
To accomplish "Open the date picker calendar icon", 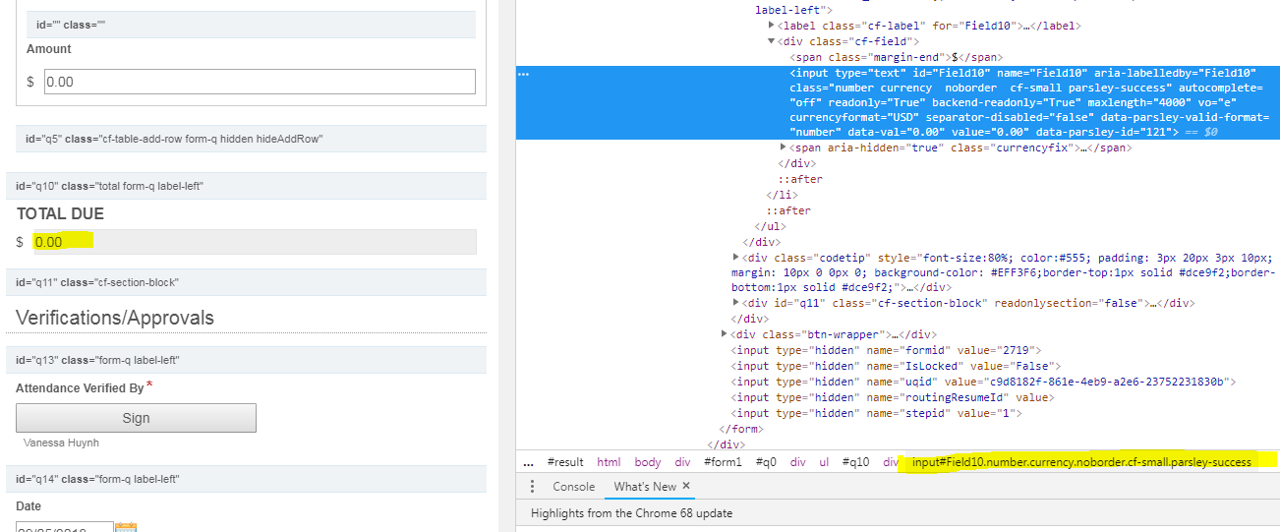I will point(126,527).
